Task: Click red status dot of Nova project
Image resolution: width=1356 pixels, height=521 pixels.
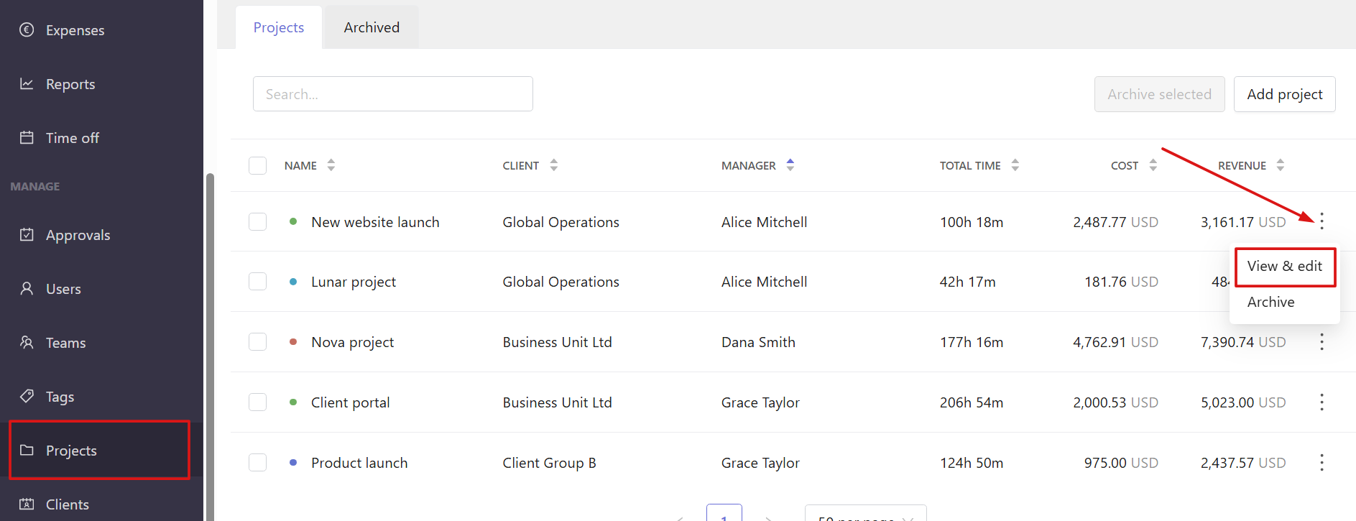Action: point(293,342)
